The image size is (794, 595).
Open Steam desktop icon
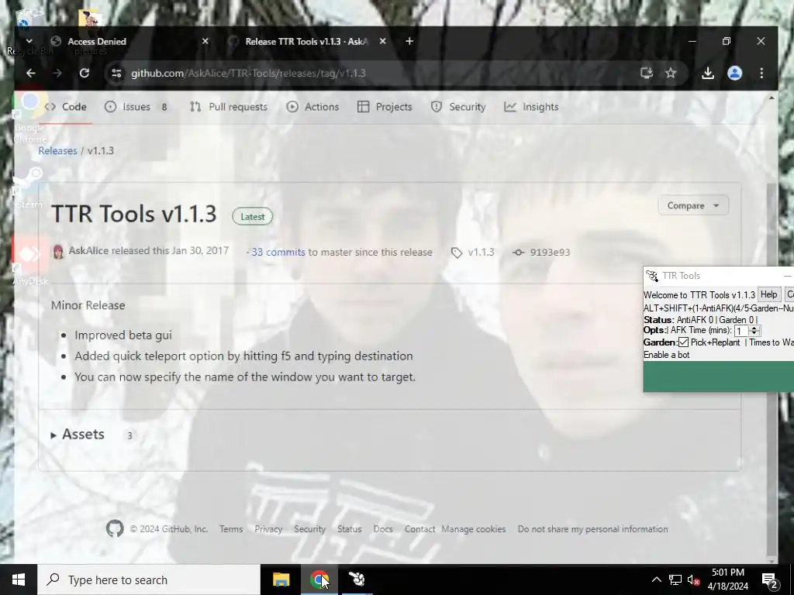[x=29, y=187]
